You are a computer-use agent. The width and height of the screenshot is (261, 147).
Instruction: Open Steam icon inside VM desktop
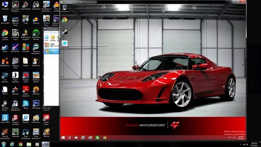[64, 33]
